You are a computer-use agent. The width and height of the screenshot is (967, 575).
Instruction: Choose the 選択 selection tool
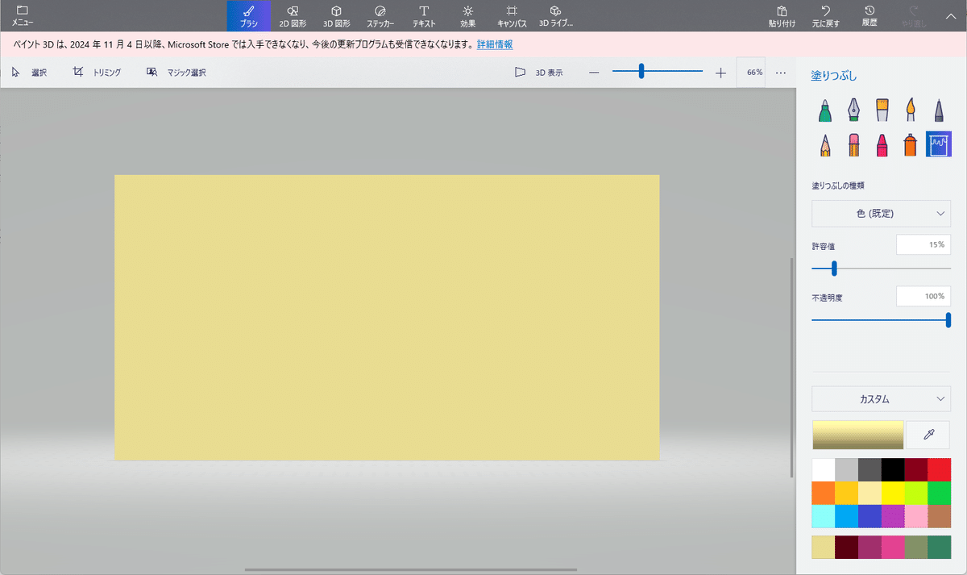(29, 73)
